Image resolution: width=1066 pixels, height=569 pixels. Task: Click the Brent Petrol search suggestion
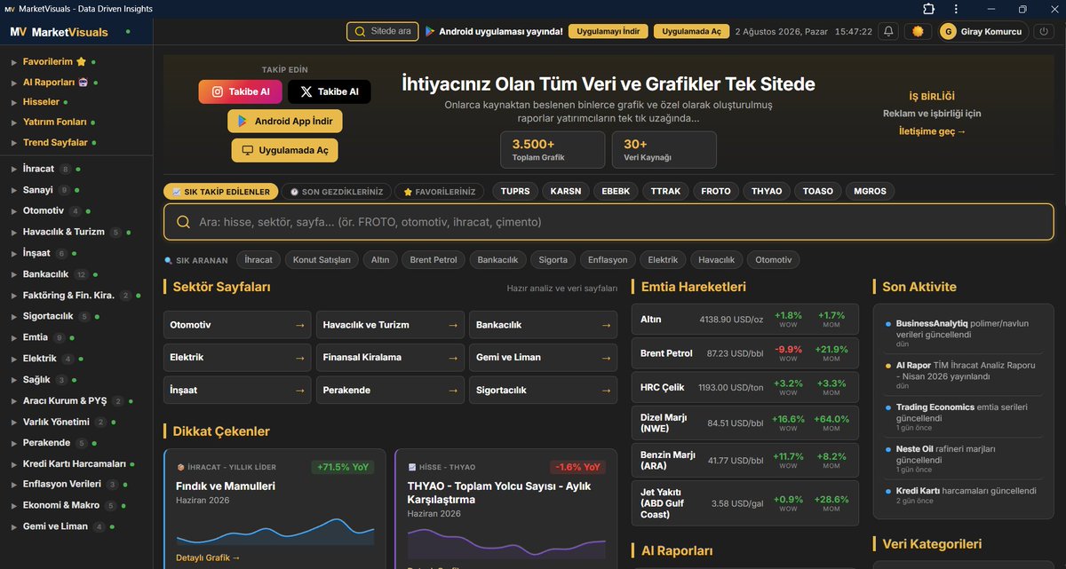pyautogui.click(x=433, y=260)
